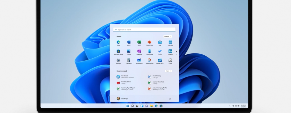Open the Snipping Tool app
This screenshot has width=291, height=113.
[x=149, y=60]
